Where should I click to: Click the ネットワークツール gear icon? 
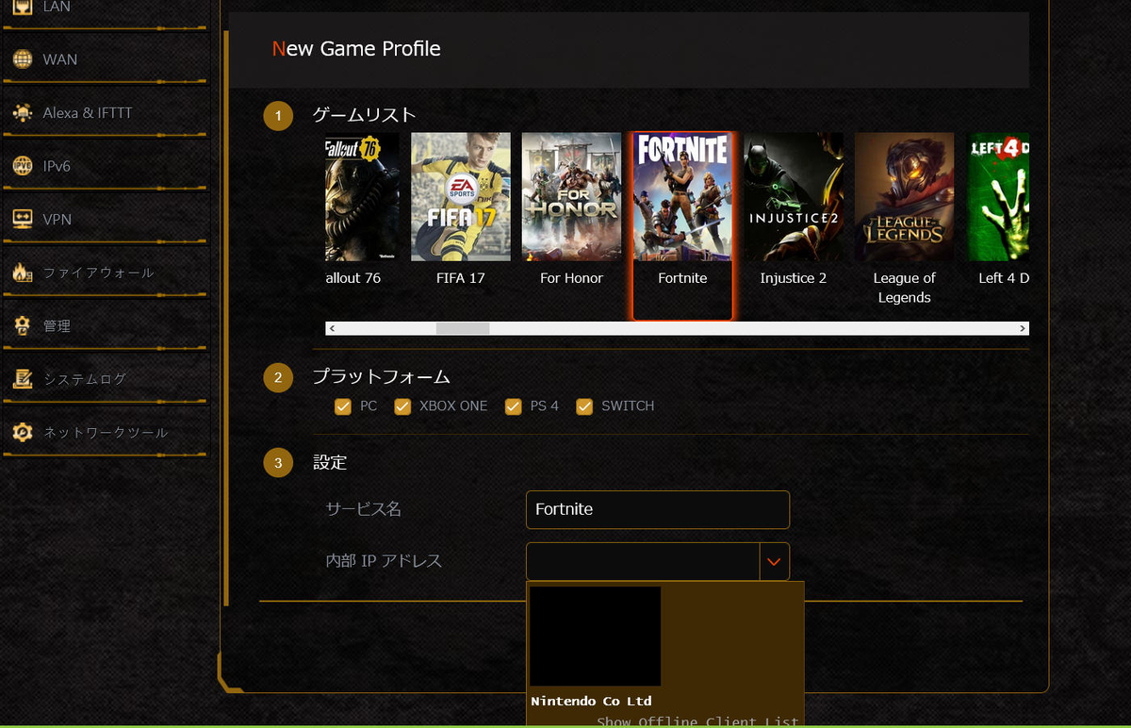[23, 433]
